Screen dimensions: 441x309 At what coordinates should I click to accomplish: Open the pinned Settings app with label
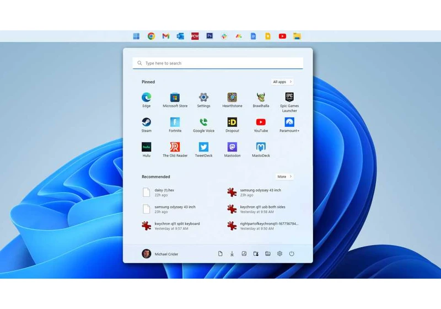(203, 100)
